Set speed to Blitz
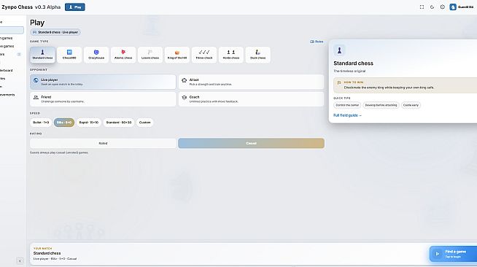 click(x=64, y=123)
